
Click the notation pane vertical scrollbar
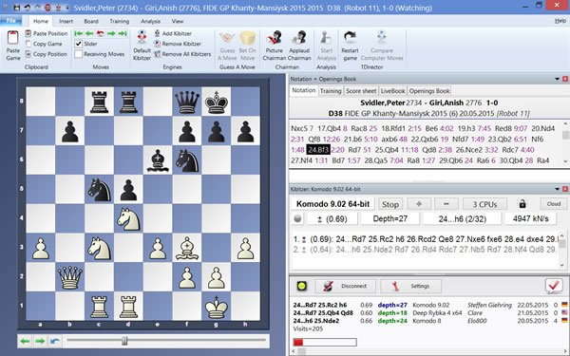pos(565,143)
